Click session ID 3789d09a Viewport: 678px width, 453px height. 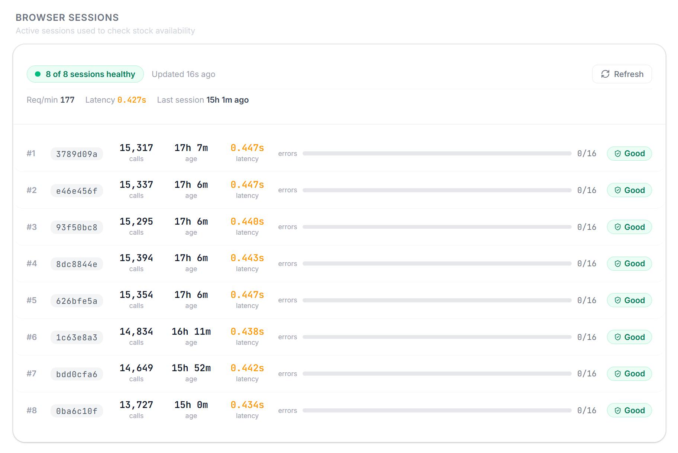point(77,154)
